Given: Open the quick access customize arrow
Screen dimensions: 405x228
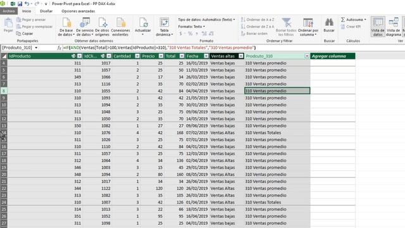Looking at the screenshot, I should 46,4.
